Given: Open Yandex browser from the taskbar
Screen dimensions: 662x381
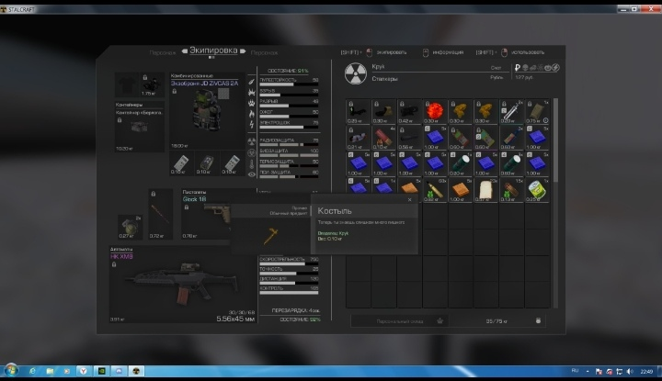Looking at the screenshot, I should point(84,371).
